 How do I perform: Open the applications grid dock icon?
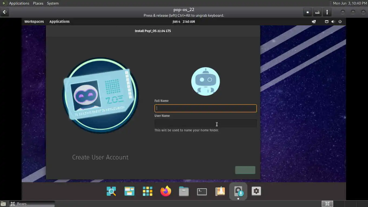tap(147, 191)
